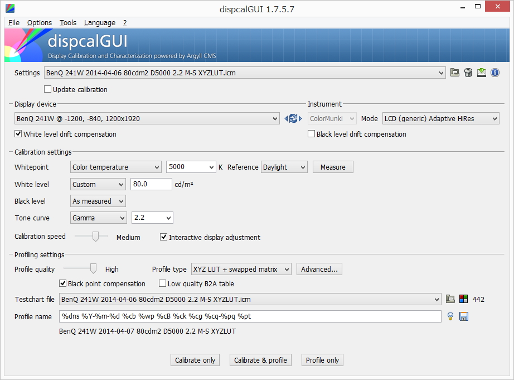Open Black level As measured dropdown

tap(98, 201)
